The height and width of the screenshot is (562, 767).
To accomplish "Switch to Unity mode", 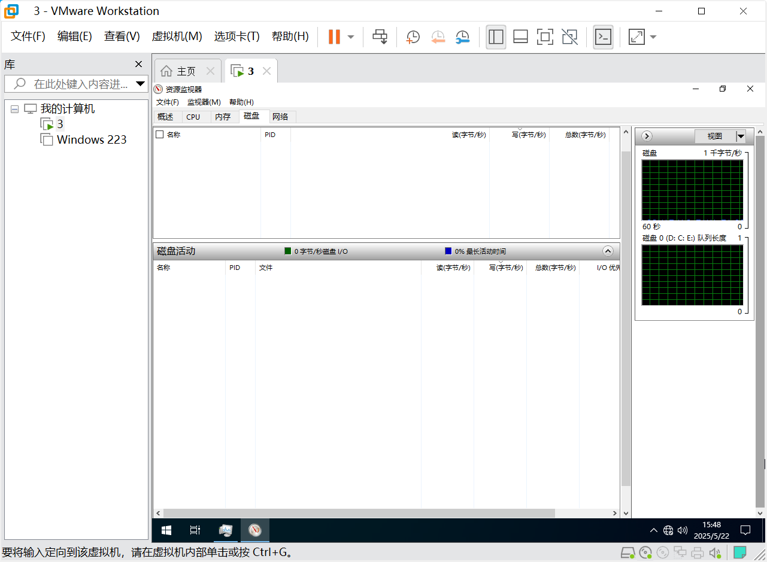I will point(569,37).
